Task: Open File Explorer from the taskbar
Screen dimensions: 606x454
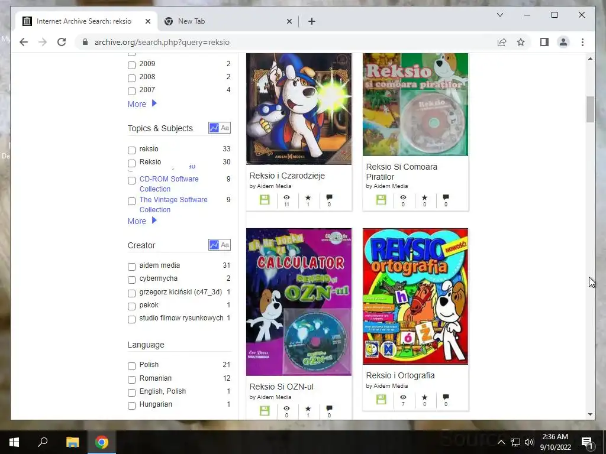Action: pos(72,442)
